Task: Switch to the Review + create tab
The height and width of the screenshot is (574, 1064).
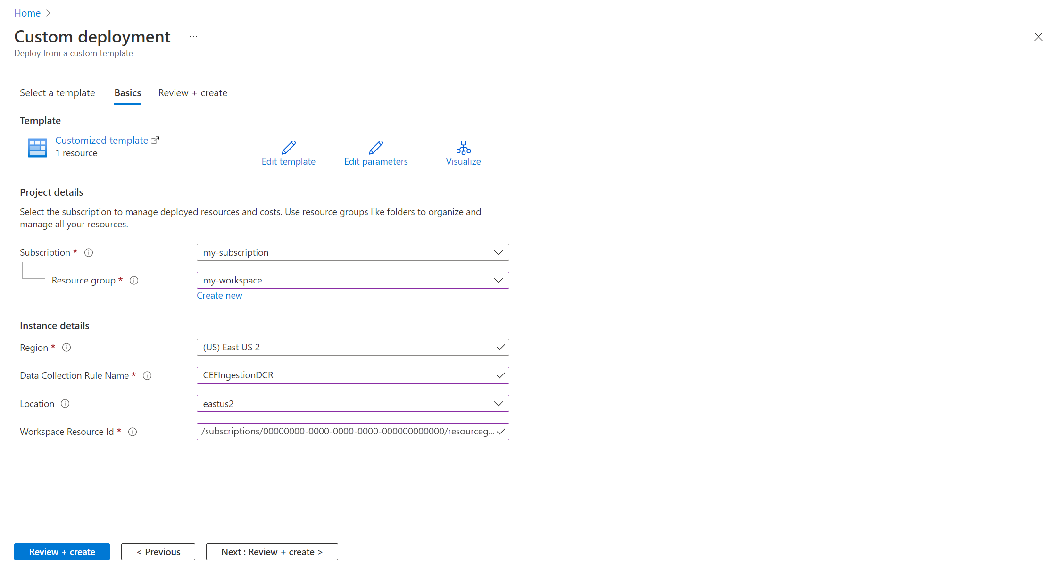Action: point(192,93)
